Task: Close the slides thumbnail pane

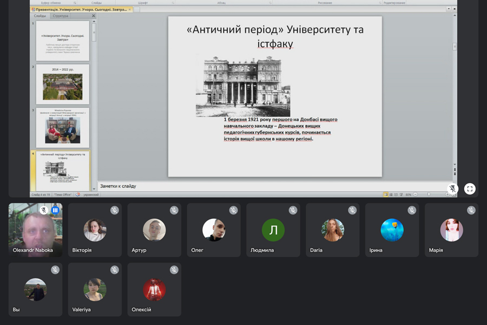Action: [x=93, y=16]
